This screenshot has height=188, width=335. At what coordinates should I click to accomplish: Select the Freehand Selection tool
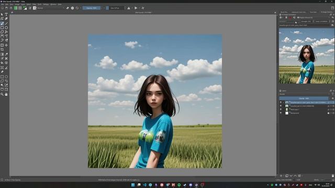click(6, 81)
